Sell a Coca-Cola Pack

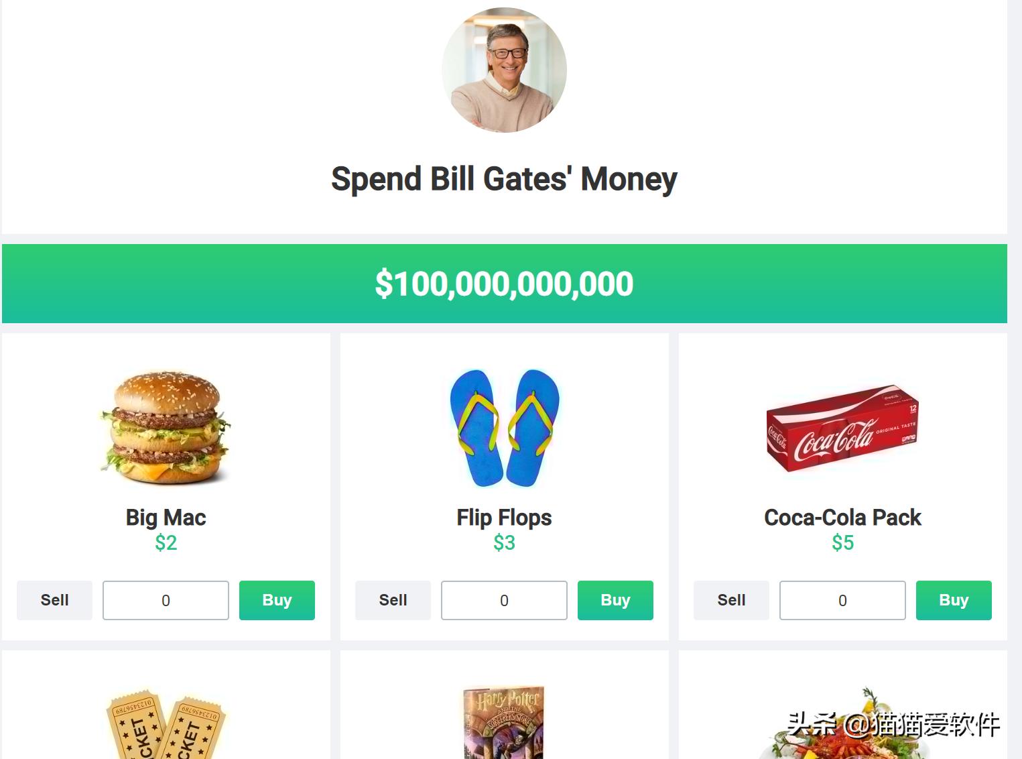click(x=731, y=600)
